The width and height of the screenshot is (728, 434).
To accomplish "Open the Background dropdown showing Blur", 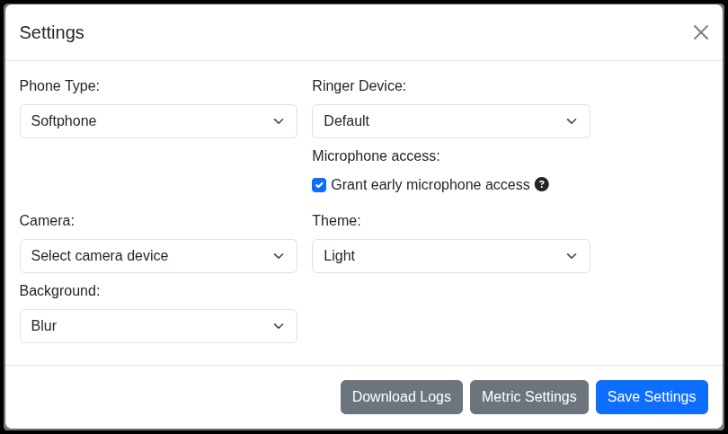I will pos(158,326).
